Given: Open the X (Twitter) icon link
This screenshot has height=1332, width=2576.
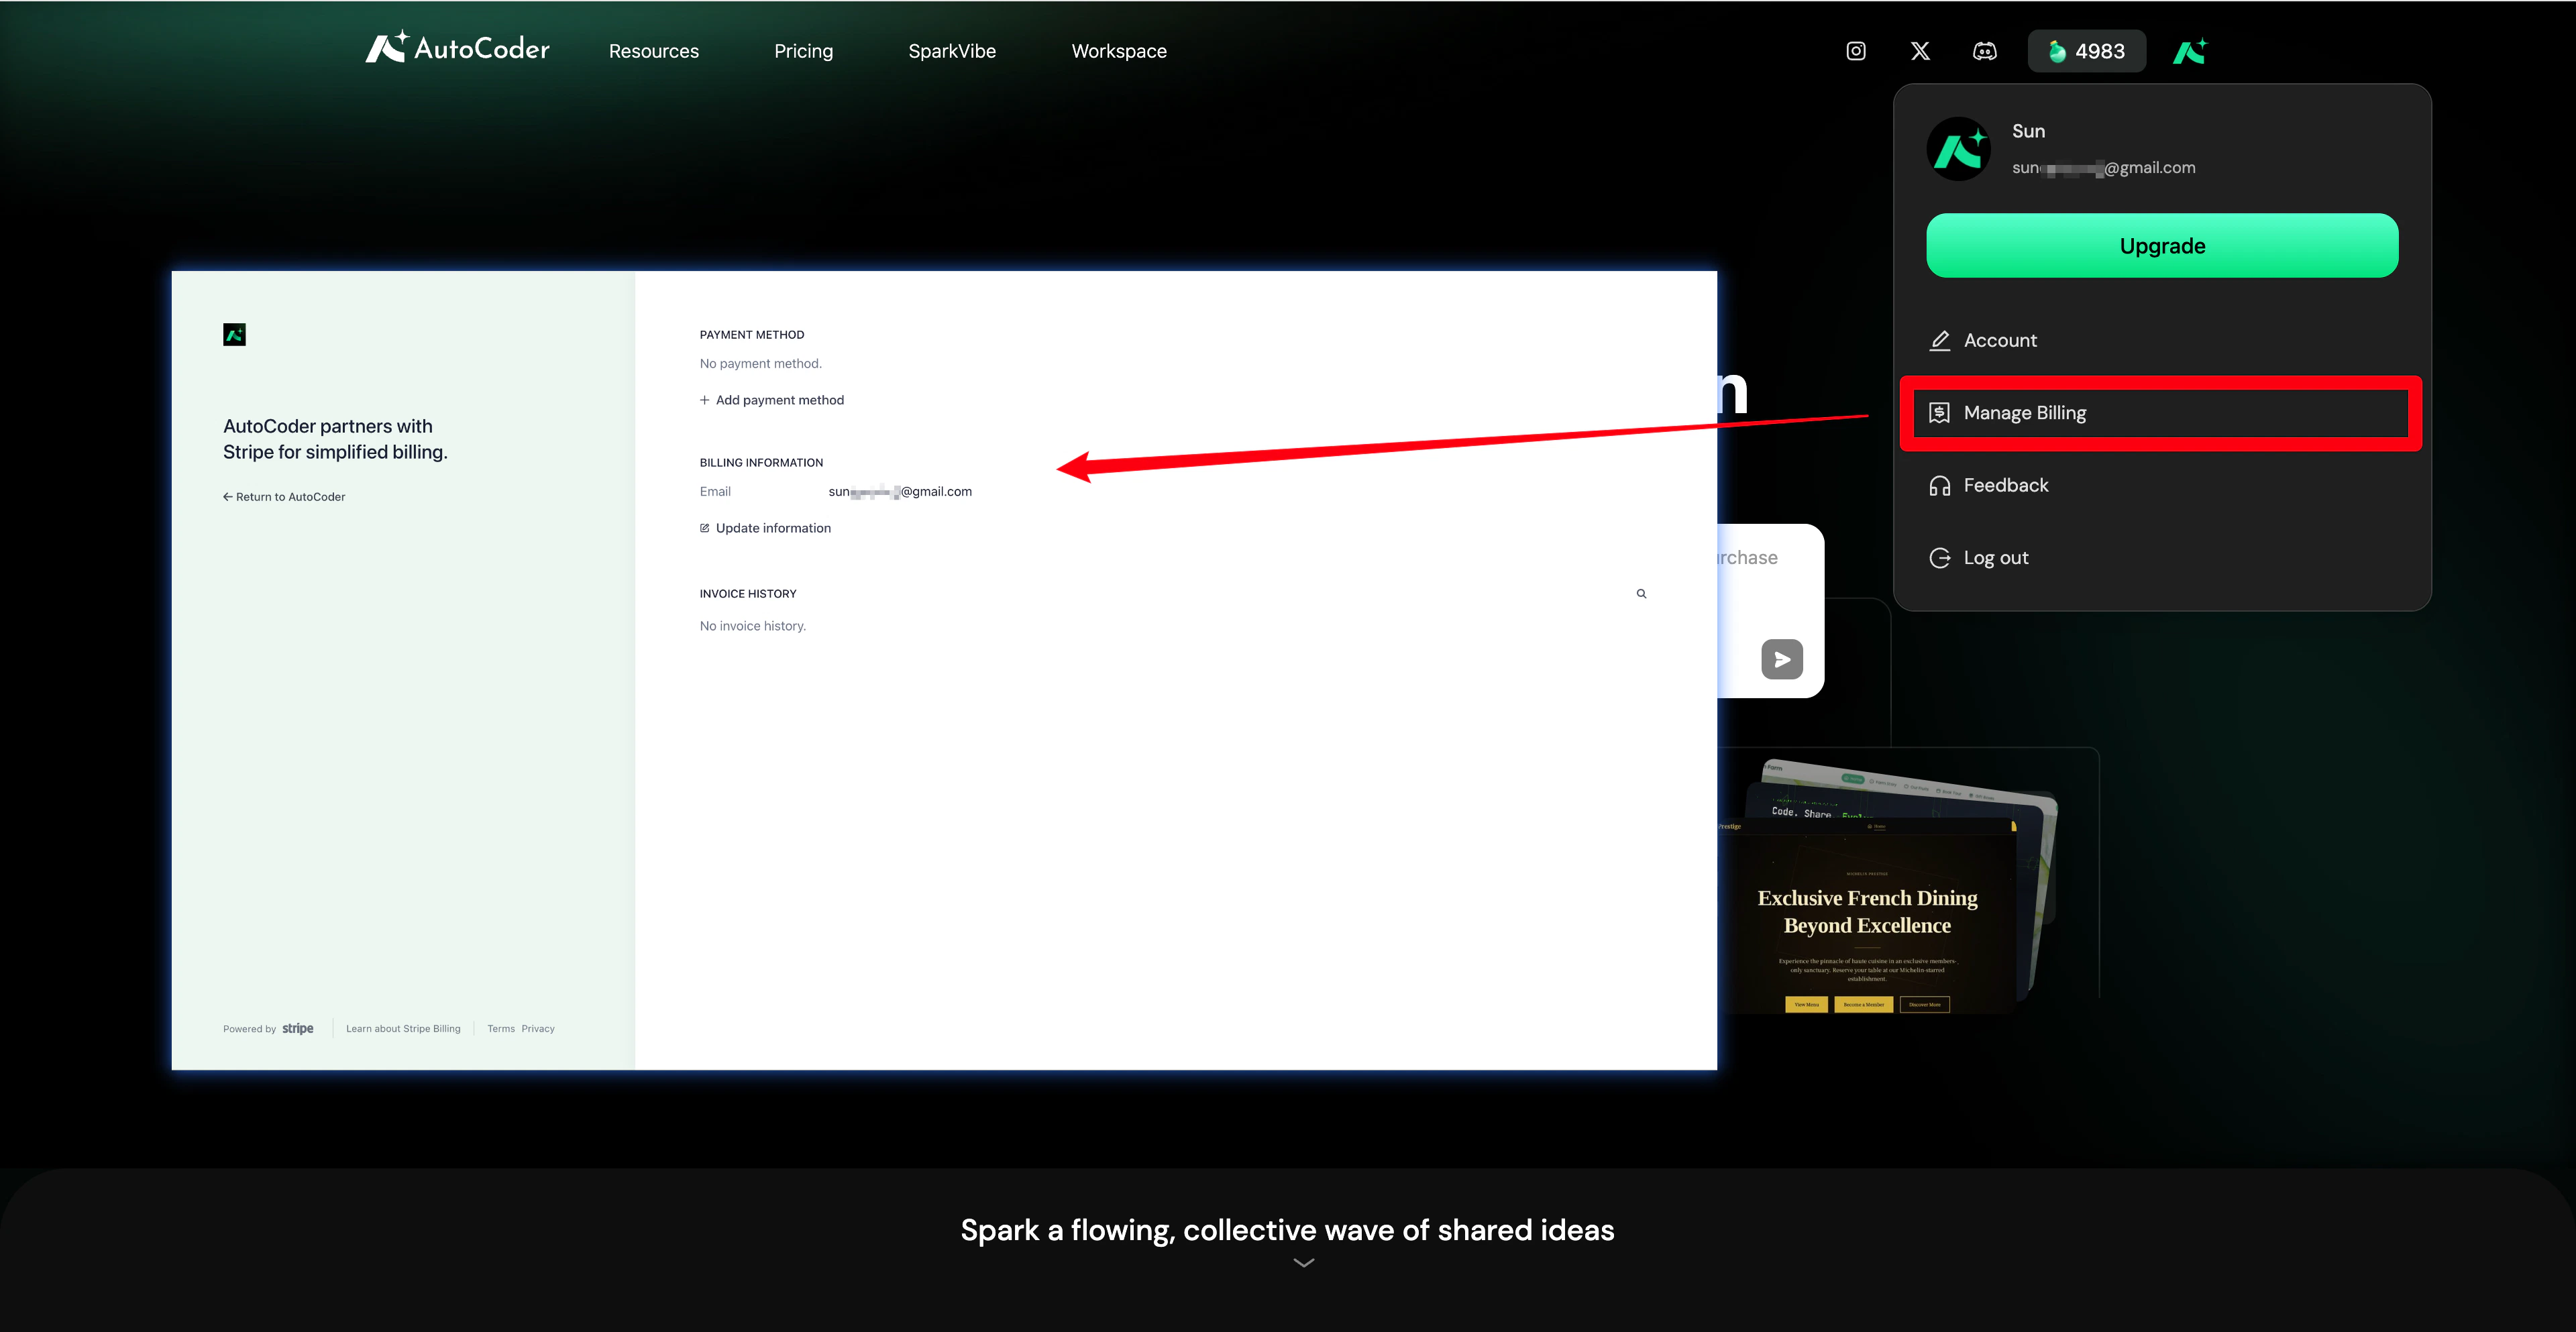Looking at the screenshot, I should (1920, 51).
